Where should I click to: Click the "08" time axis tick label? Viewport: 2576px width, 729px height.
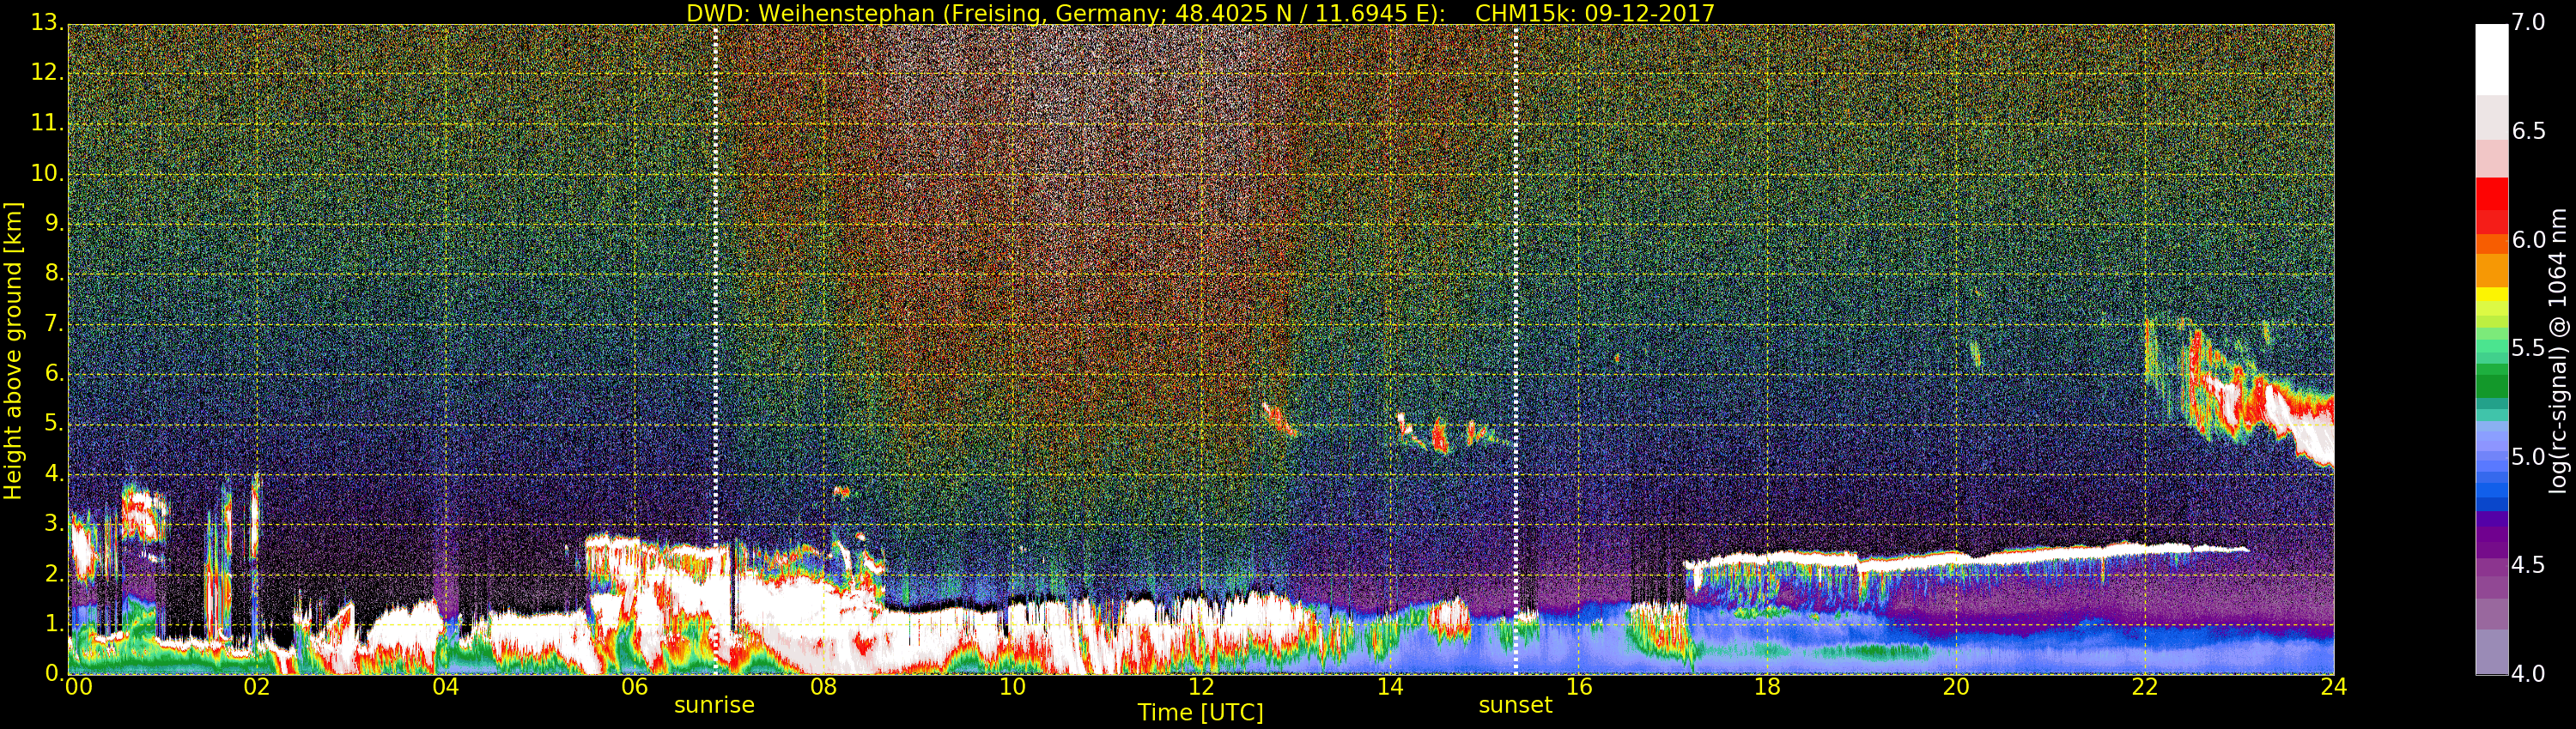pyautogui.click(x=823, y=686)
